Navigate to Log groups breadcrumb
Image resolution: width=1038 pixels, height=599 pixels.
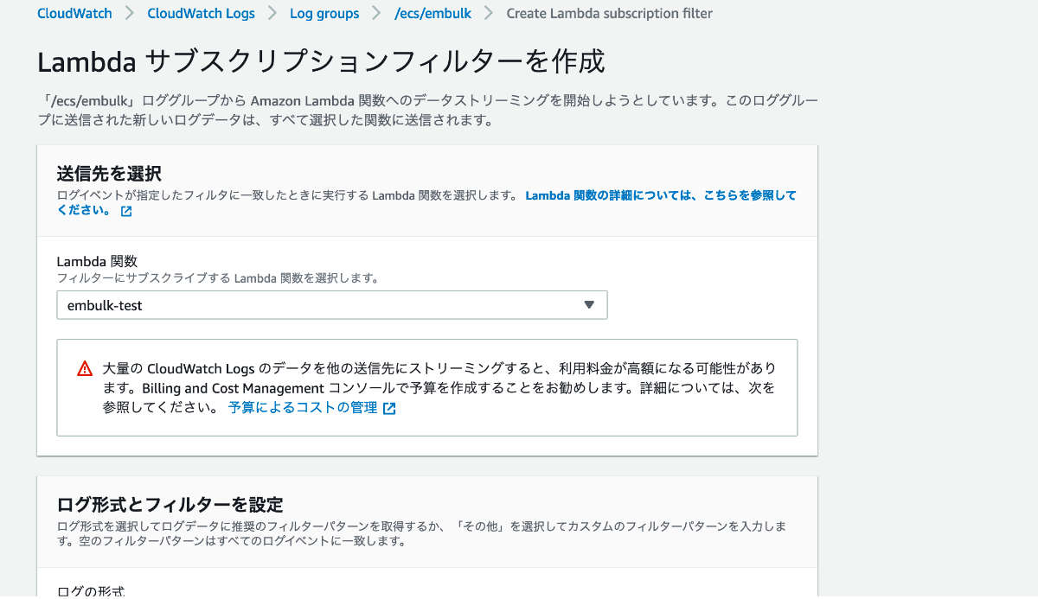324,13
